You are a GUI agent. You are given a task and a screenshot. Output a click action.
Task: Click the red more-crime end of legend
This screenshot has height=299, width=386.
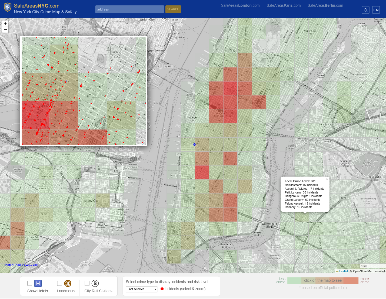351,281
